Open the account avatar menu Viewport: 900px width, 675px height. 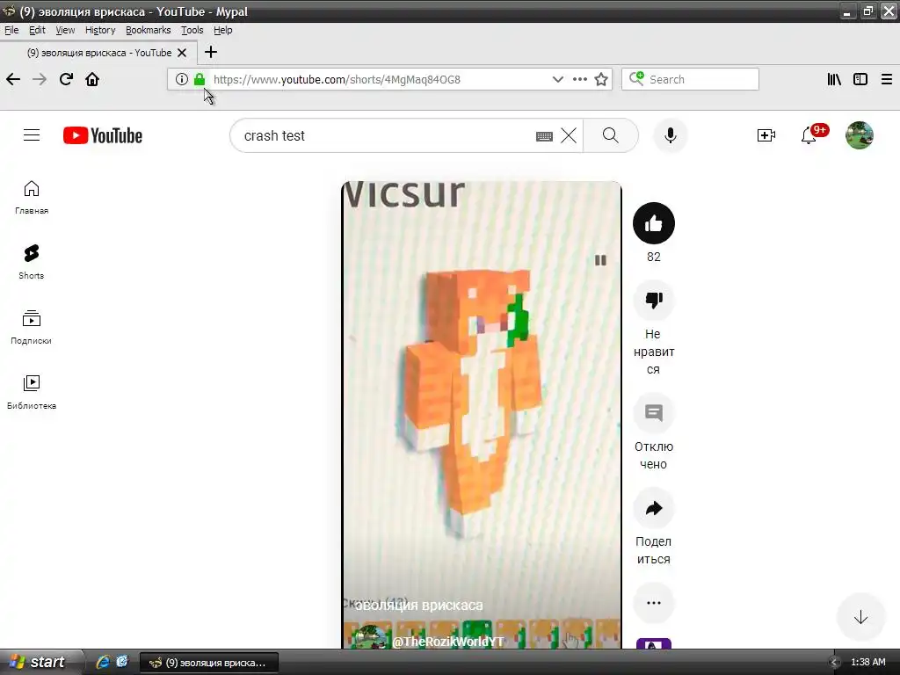pyautogui.click(x=860, y=135)
